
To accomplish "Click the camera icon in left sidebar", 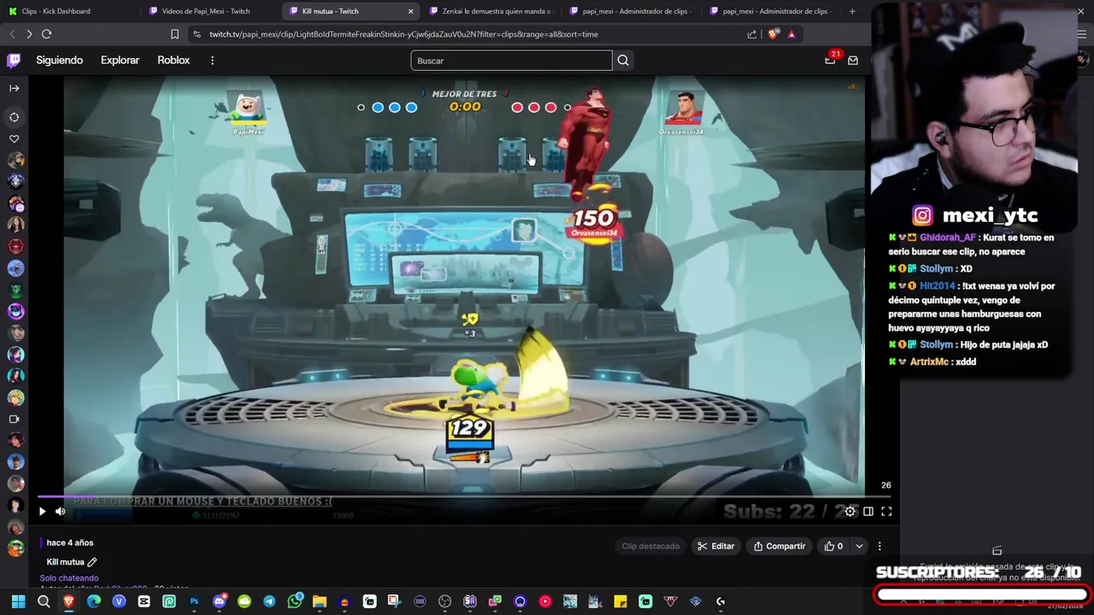I will coord(14,419).
